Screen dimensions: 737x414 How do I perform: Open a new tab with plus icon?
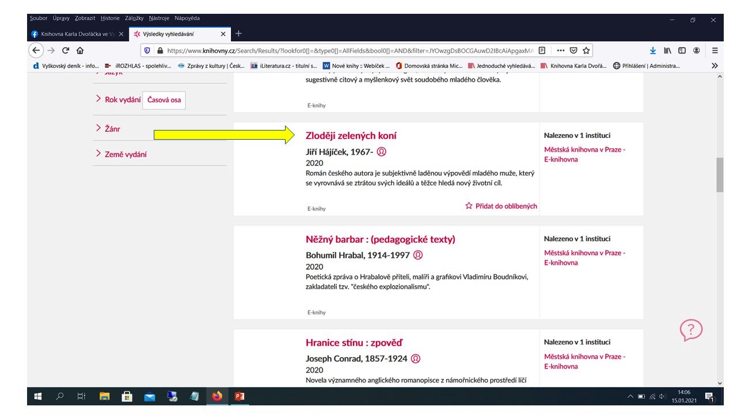[239, 33]
